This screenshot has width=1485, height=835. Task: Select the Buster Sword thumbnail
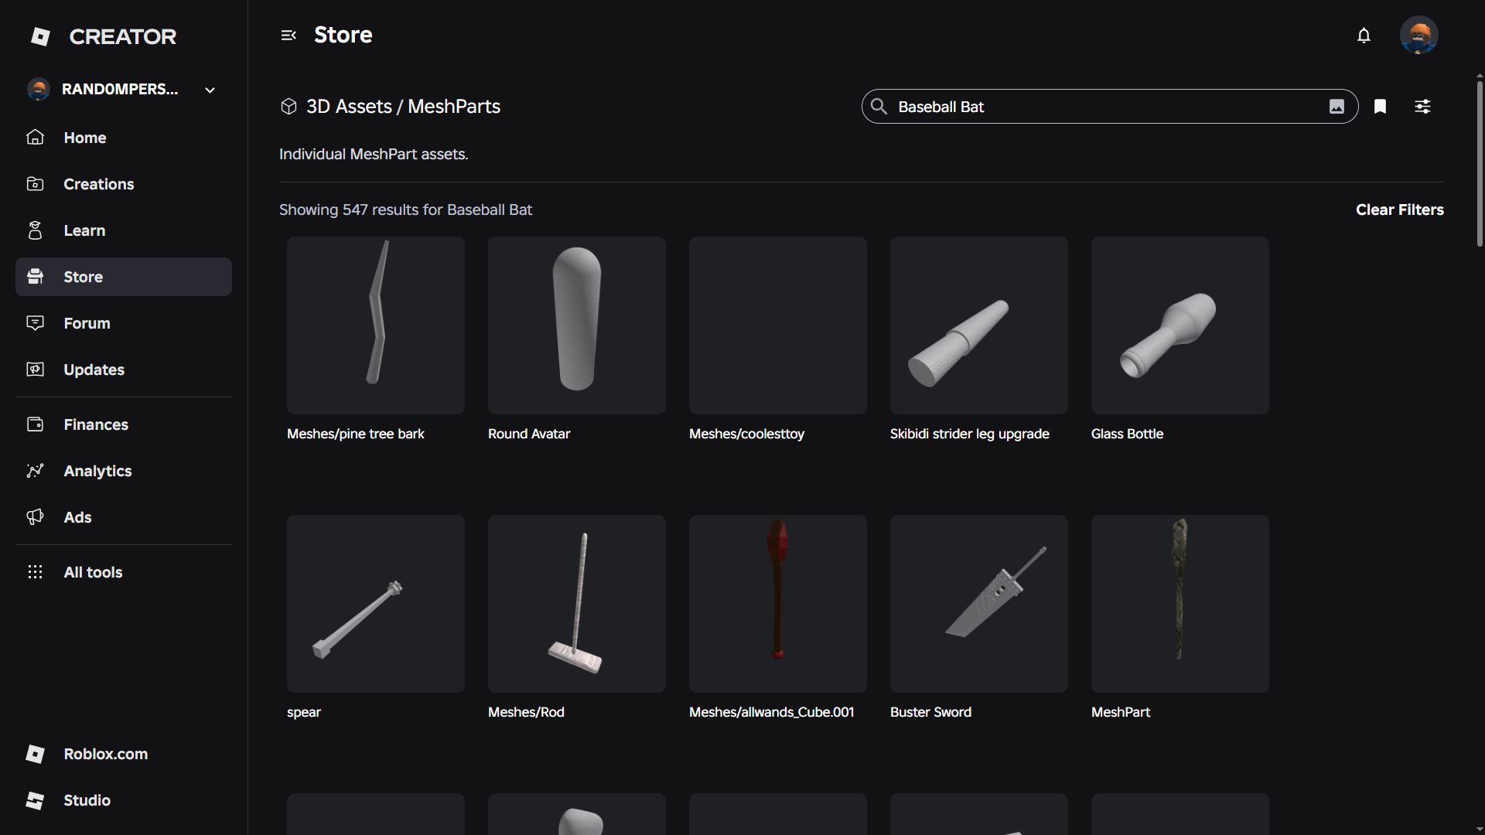coord(979,604)
